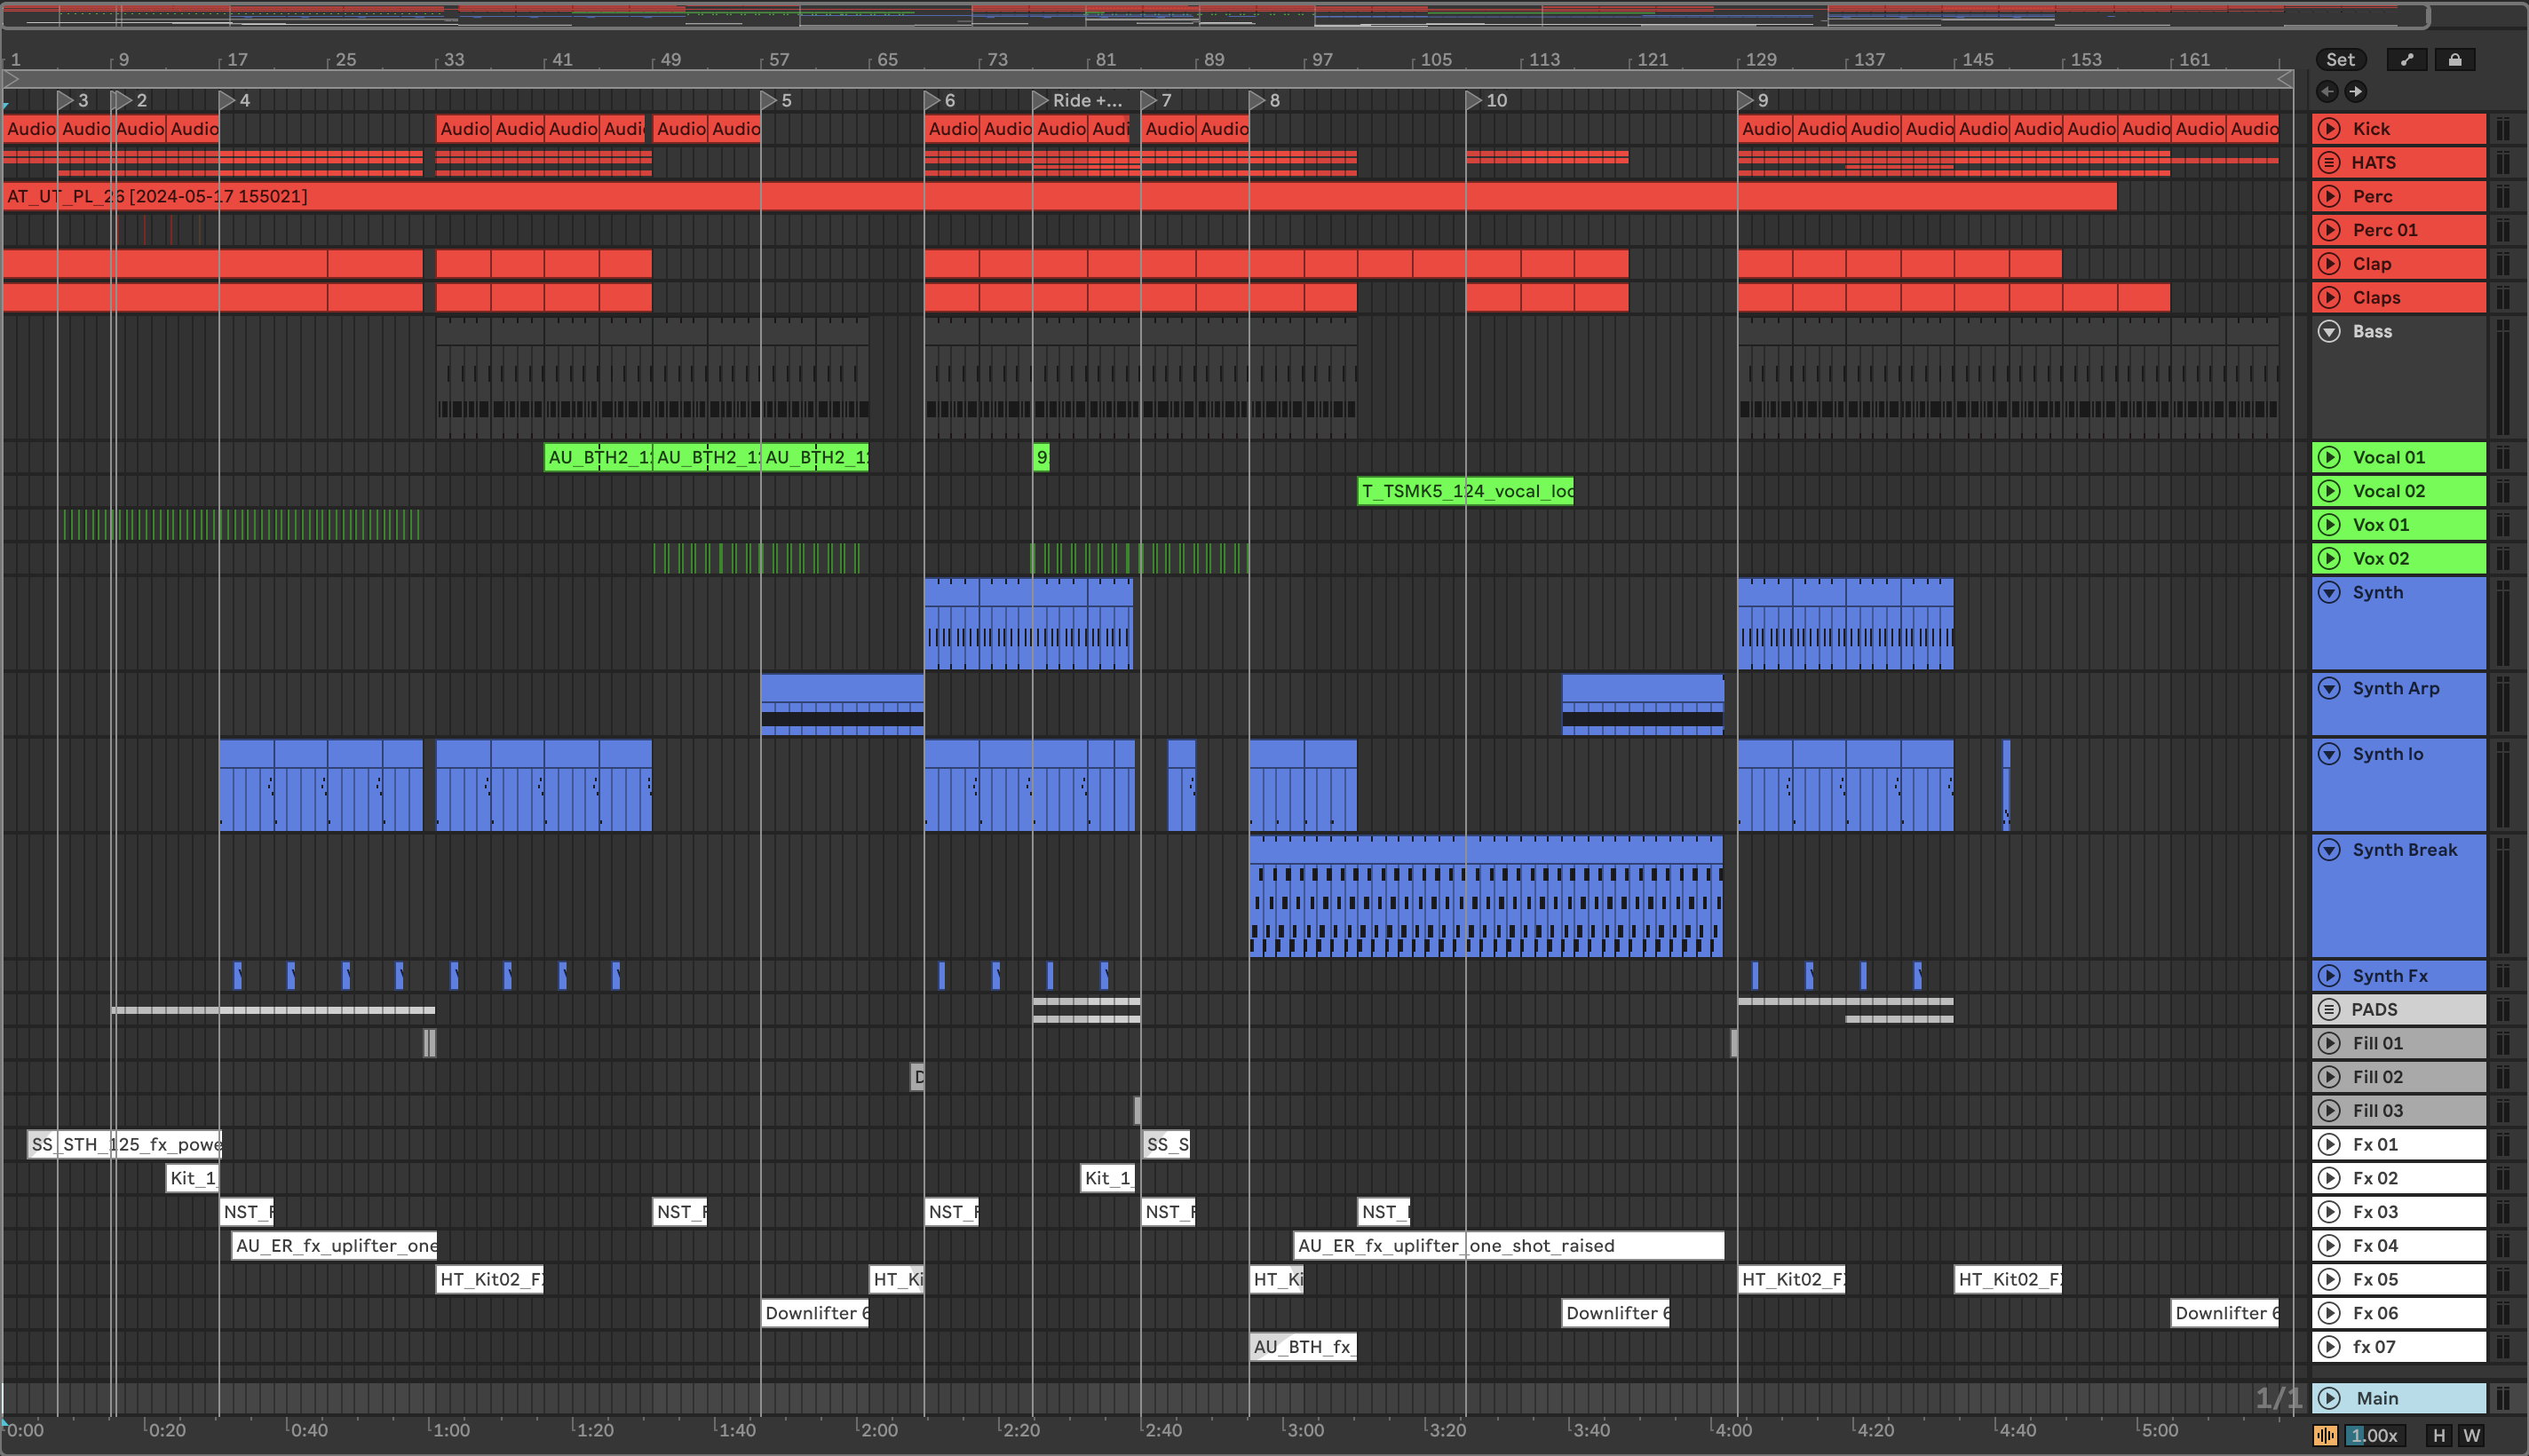The image size is (2529, 1456).
Task: Select the AT_UT_PL_26 audio clip on Perc track
Action: coord(1059,196)
